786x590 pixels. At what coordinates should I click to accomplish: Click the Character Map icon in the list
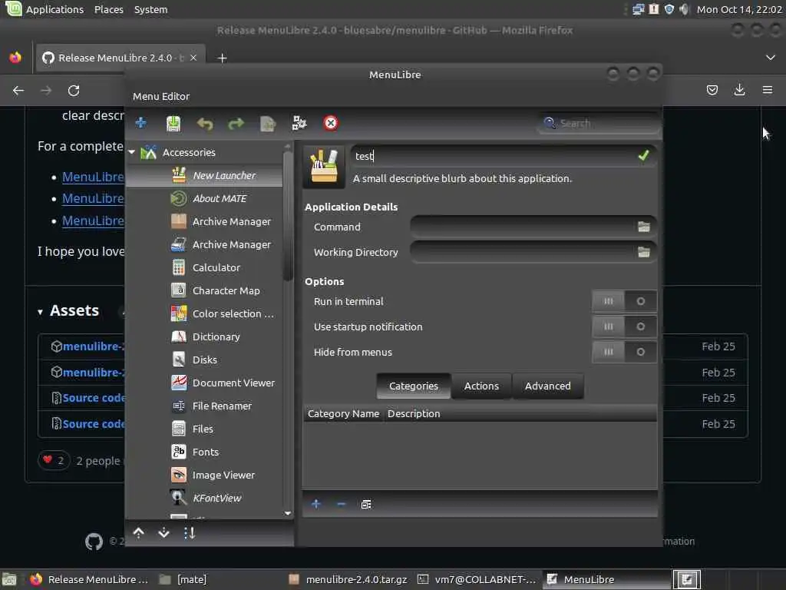(178, 290)
